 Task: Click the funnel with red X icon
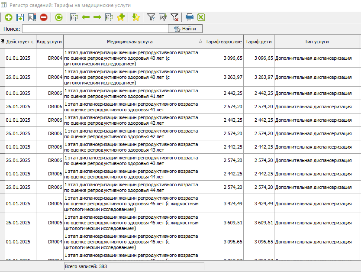tap(174, 17)
